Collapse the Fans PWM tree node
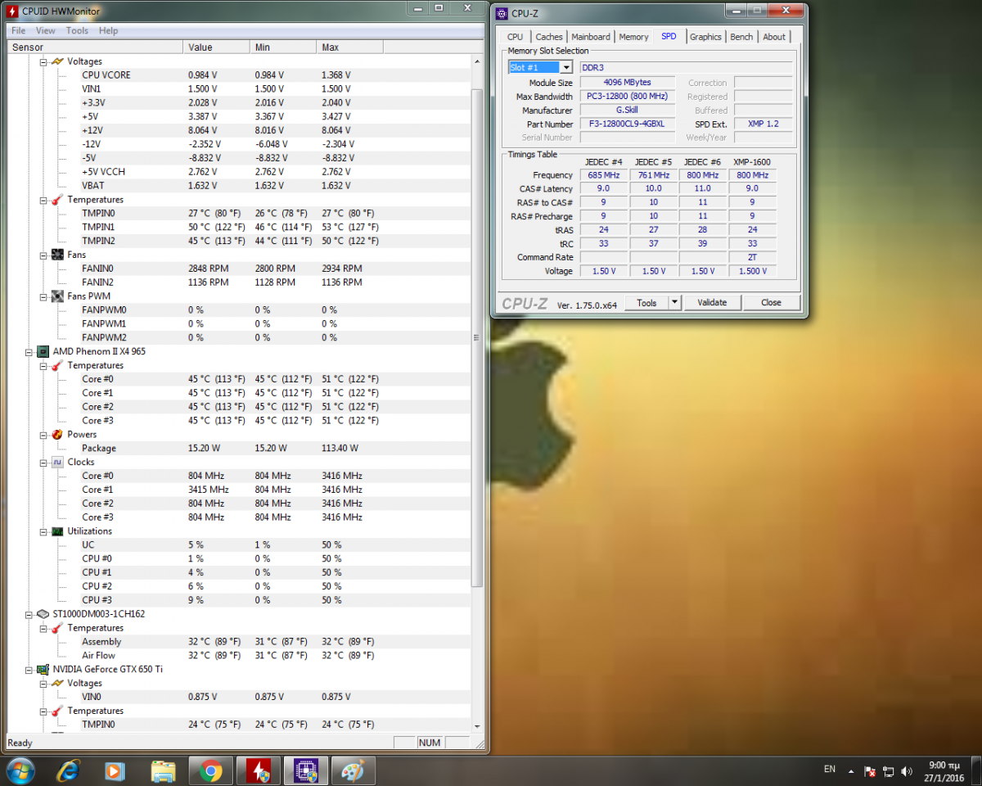Image resolution: width=982 pixels, height=786 pixels. (43, 296)
